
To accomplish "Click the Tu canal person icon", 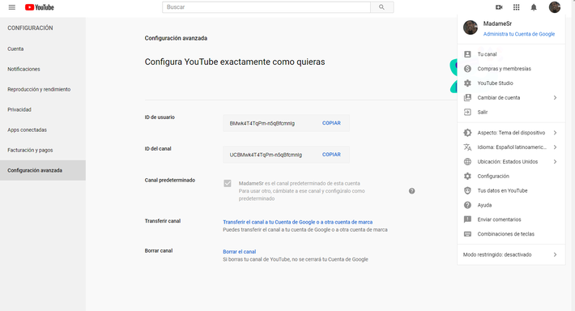I will (x=467, y=54).
